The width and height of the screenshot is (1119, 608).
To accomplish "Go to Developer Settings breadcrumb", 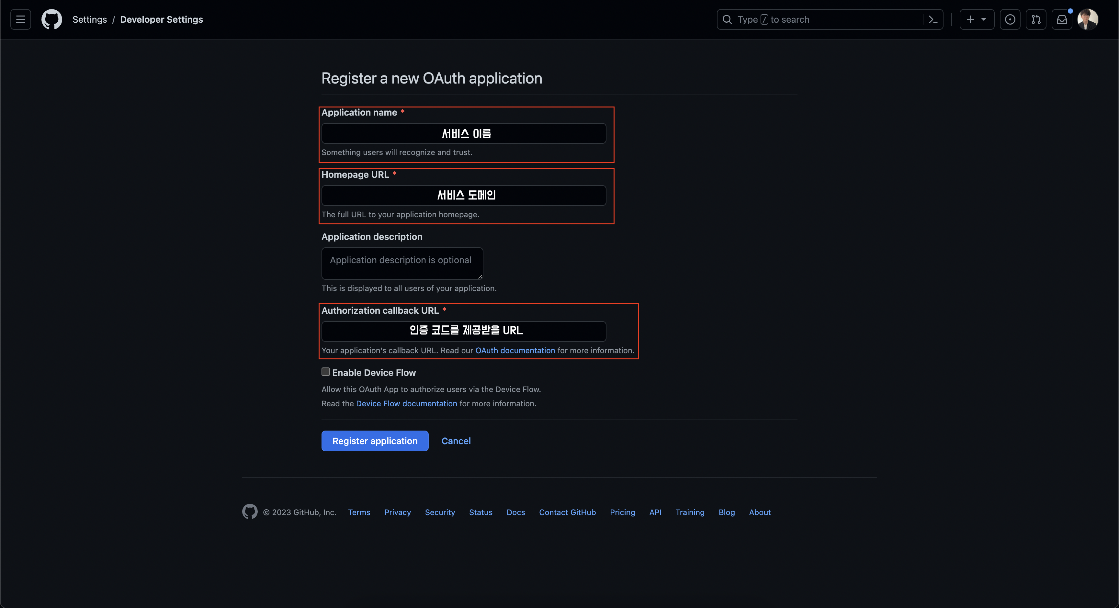I will click(x=161, y=19).
